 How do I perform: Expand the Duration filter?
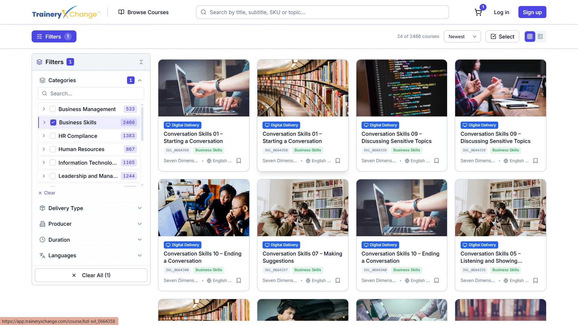(91, 240)
